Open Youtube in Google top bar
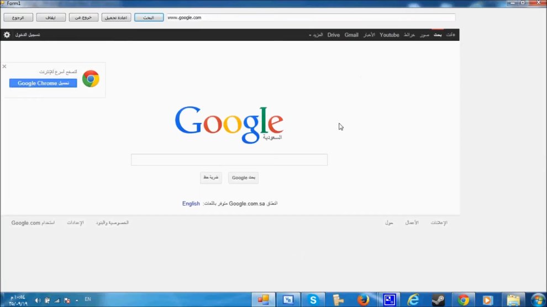The image size is (547, 307). 390,35
